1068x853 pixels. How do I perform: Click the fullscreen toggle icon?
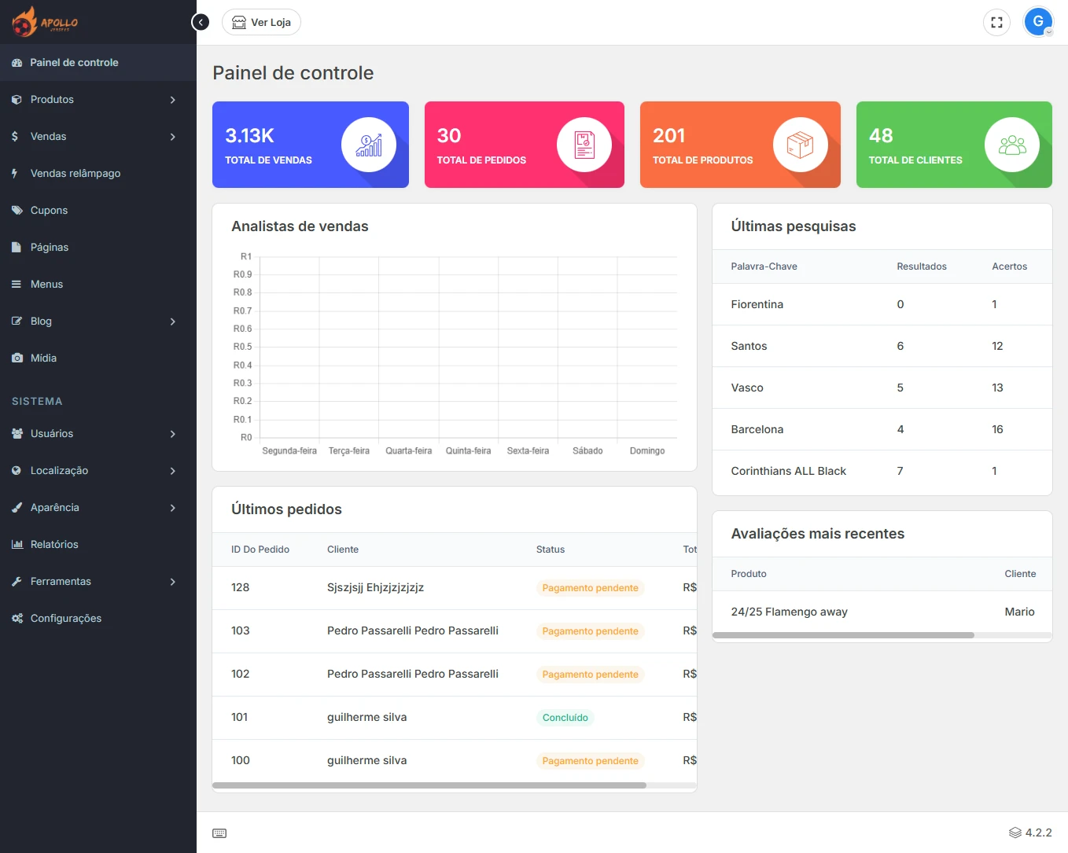tap(996, 22)
